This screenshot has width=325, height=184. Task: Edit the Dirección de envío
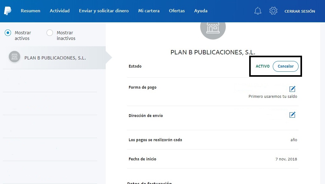coord(292,115)
